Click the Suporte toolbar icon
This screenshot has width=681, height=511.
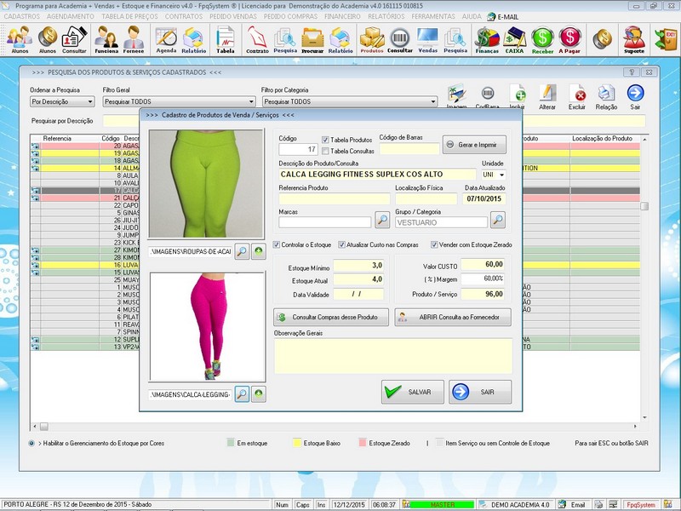pyautogui.click(x=633, y=38)
